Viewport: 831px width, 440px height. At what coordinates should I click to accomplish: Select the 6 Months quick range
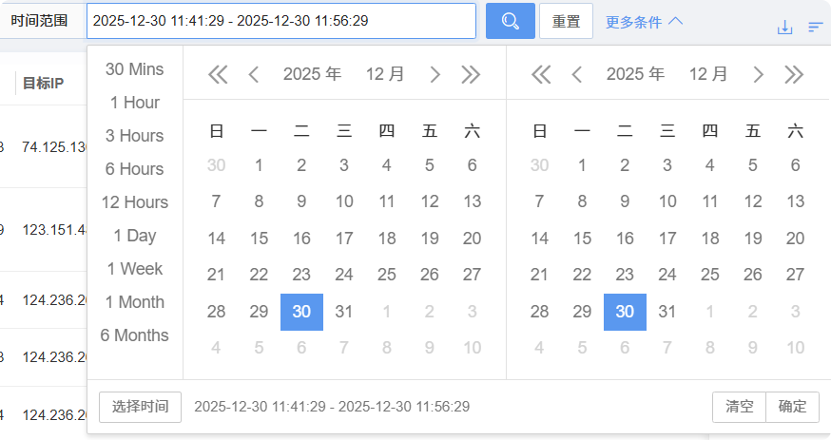pyautogui.click(x=135, y=335)
